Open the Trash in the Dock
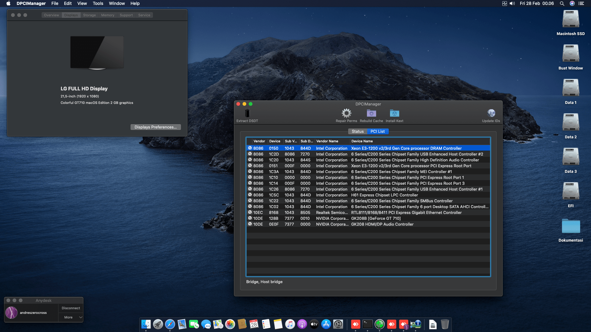The width and height of the screenshot is (591, 332). click(445, 324)
